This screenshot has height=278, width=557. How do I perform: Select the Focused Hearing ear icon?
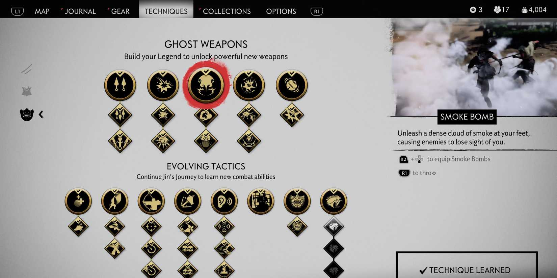(x=224, y=201)
